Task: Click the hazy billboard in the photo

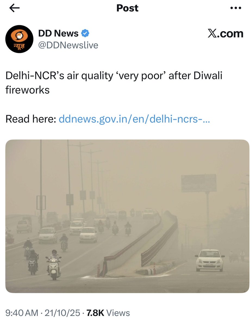Action: pos(199,183)
